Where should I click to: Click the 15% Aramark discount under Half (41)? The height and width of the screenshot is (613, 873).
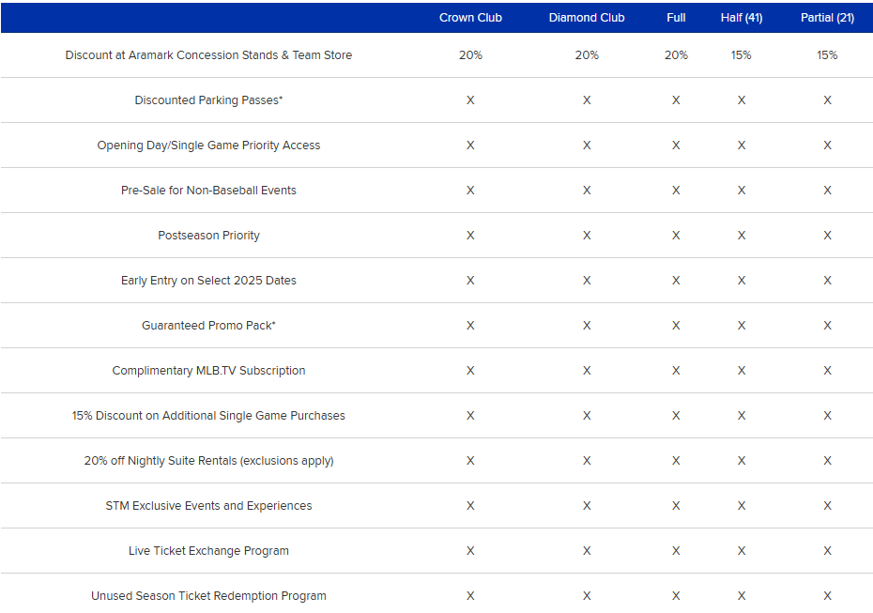pyautogui.click(x=741, y=55)
